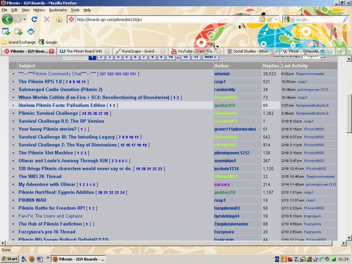View author green111pikminrules profile
Screen dimensions: 352x264
[235, 129]
